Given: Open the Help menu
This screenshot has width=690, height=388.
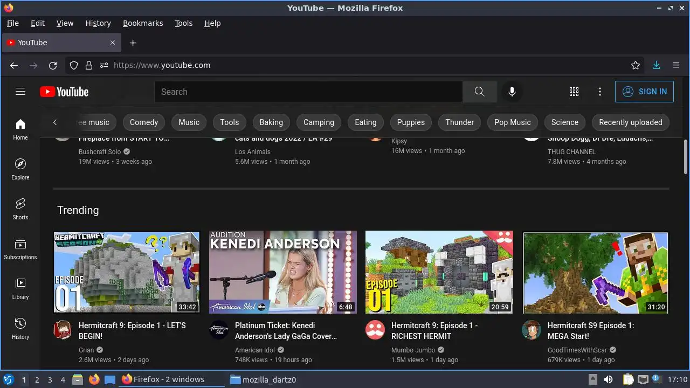Looking at the screenshot, I should click(x=212, y=23).
